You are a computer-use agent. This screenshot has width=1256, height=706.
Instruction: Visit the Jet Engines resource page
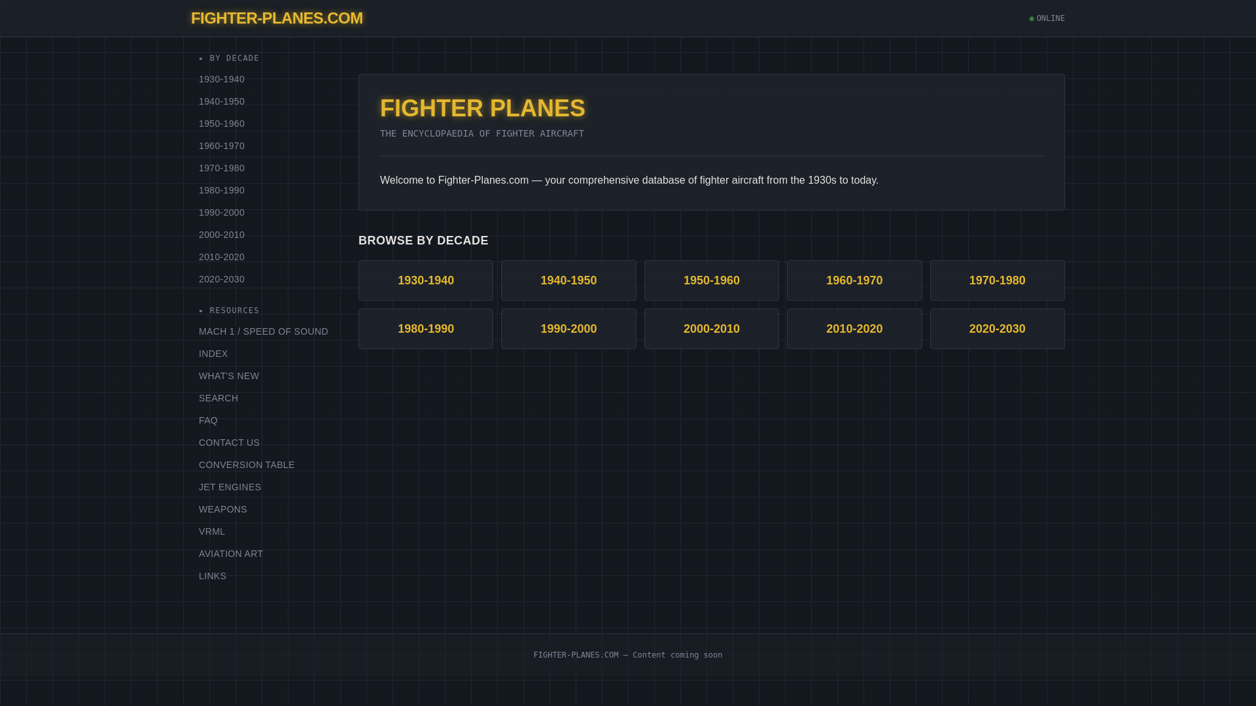pyautogui.click(x=230, y=487)
